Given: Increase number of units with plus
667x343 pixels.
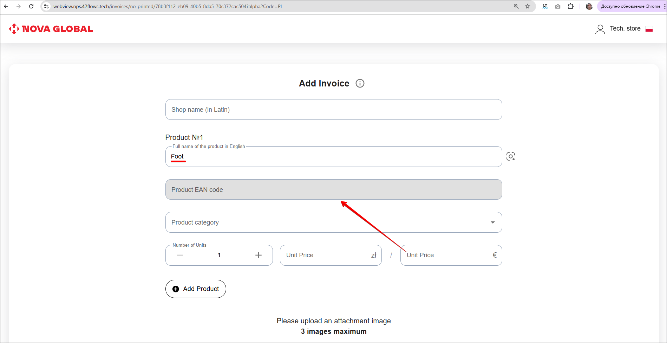Looking at the screenshot, I should [x=258, y=255].
